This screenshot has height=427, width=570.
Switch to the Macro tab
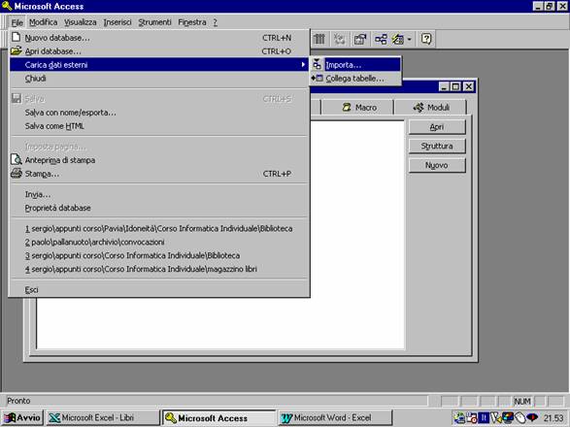tap(358, 108)
